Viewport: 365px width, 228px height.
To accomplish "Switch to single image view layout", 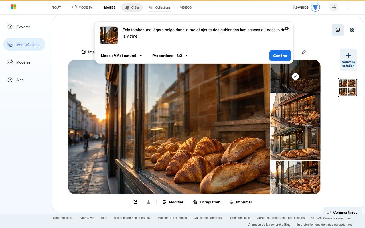I will click(x=338, y=30).
